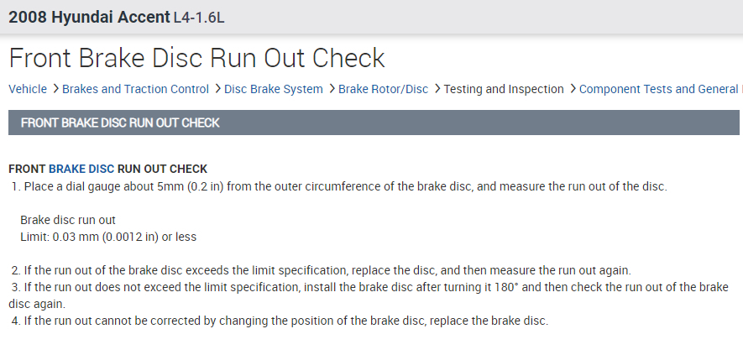Viewport: 743px width, 355px height.
Task: Click the chevron after Disc Brake System
Action: (332, 88)
